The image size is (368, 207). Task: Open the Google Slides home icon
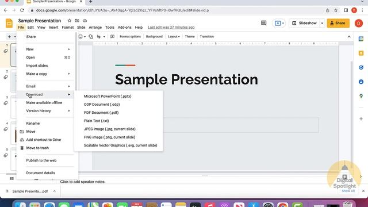(x=9, y=23)
